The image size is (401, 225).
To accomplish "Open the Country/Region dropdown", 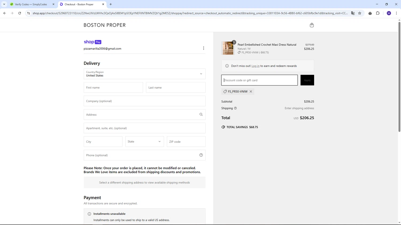I will pyautogui.click(x=144, y=74).
